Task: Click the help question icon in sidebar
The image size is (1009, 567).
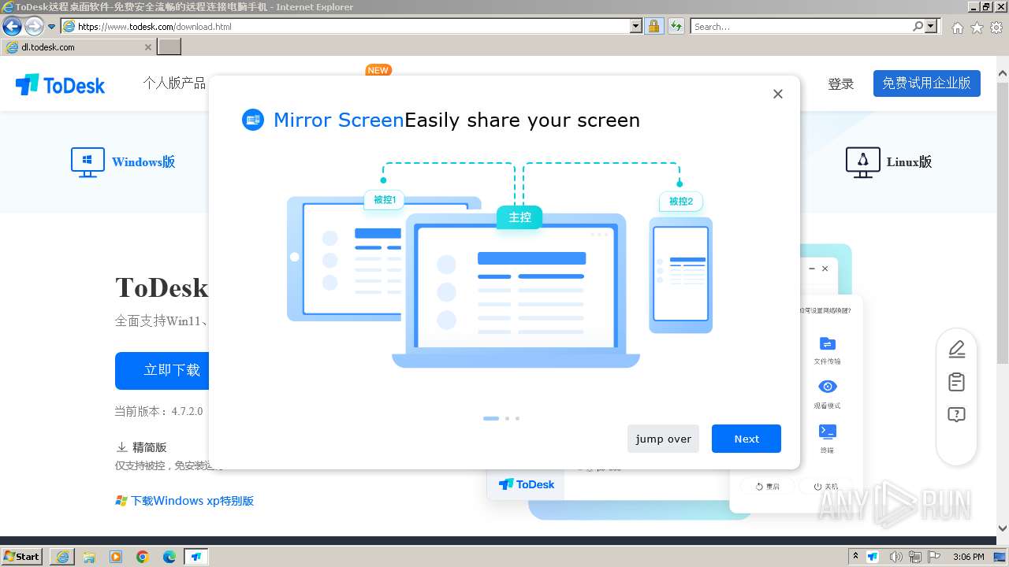Action: (956, 415)
